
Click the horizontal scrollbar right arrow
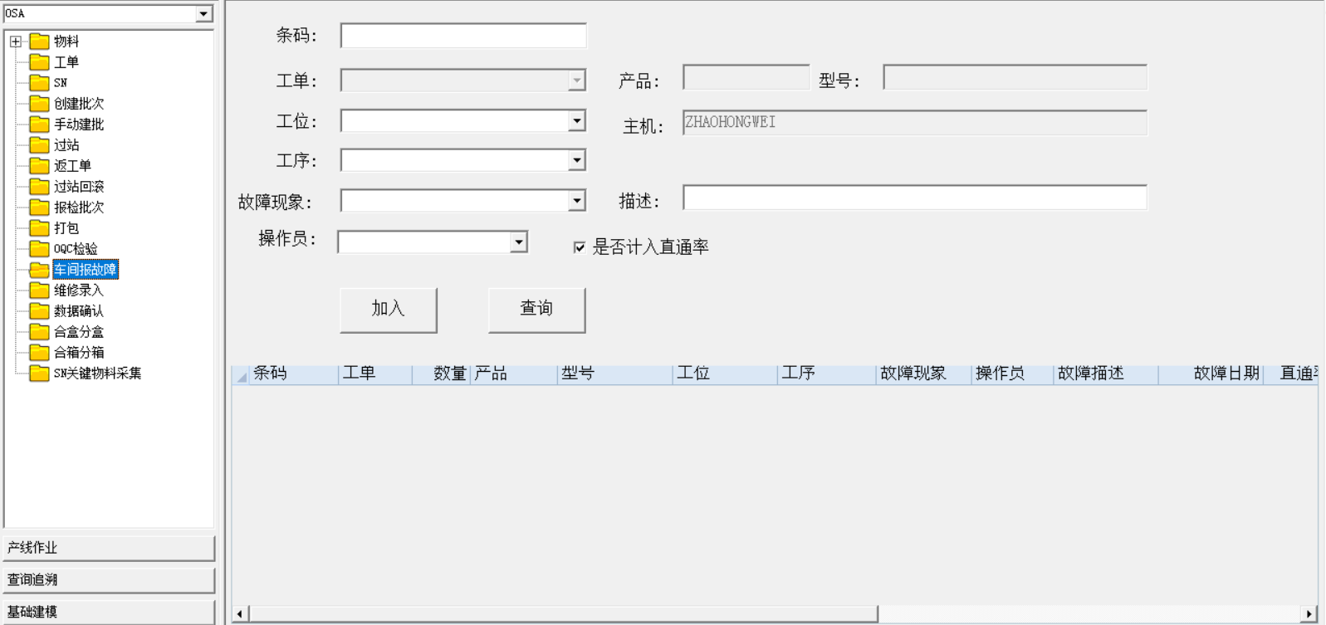click(x=1309, y=614)
